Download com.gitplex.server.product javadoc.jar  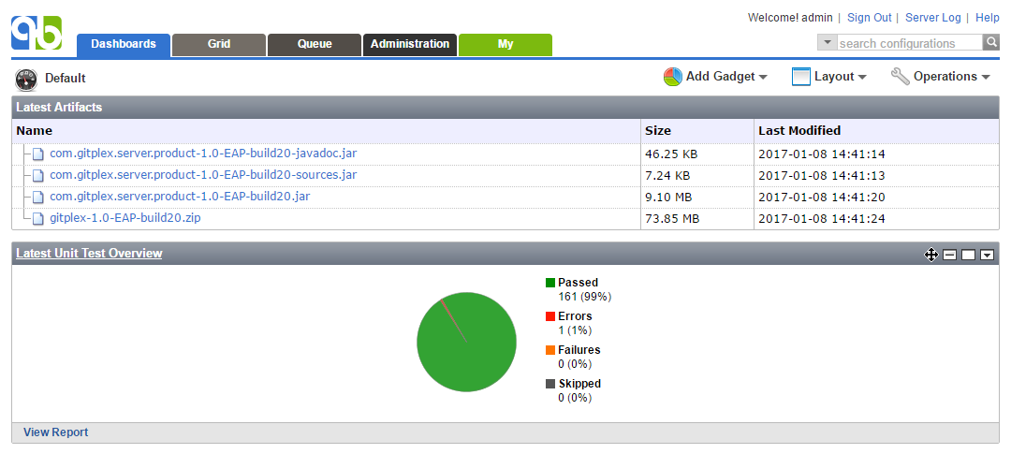tap(203, 154)
